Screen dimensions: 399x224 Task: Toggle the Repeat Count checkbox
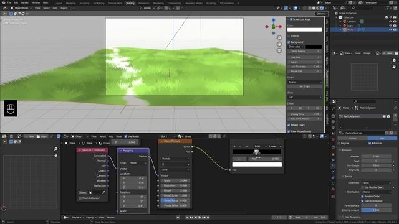click(x=289, y=125)
